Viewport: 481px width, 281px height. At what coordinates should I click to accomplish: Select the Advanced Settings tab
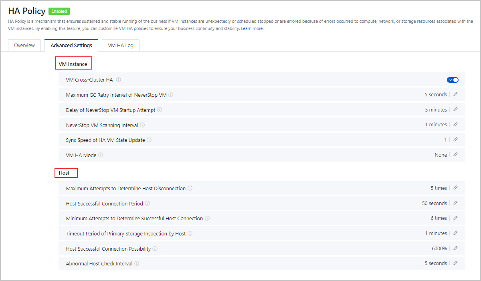click(x=71, y=46)
